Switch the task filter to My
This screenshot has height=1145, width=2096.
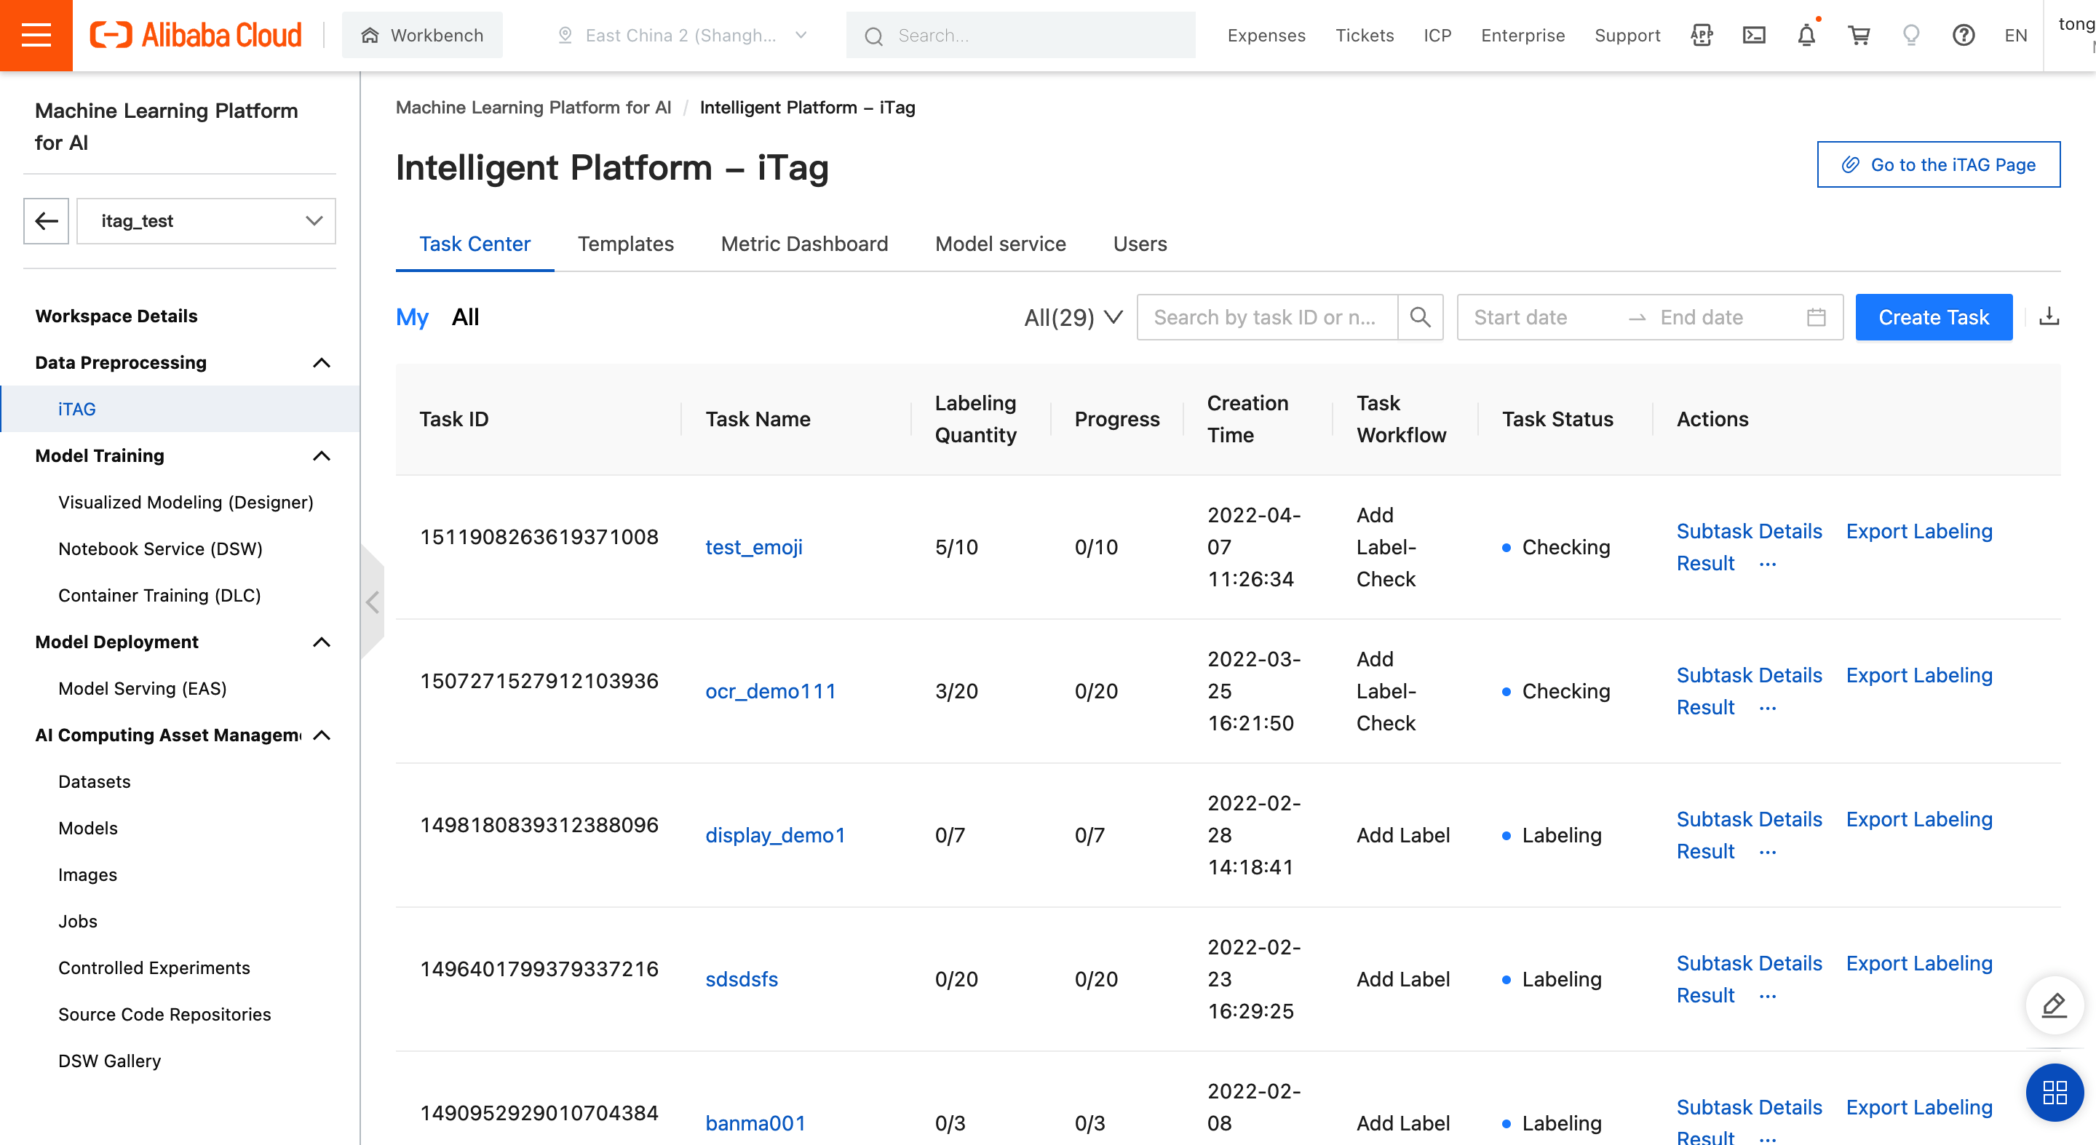413,317
